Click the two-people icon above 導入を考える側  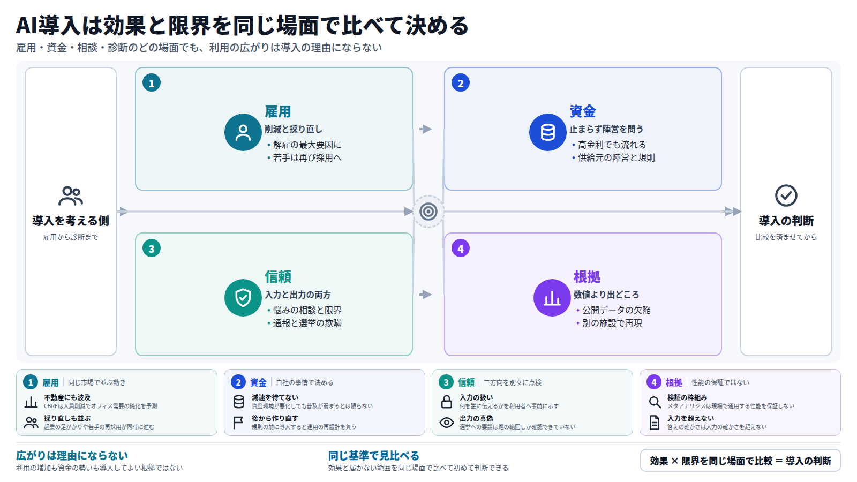point(71,196)
